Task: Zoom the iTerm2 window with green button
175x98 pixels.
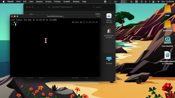Action: click(17, 16)
